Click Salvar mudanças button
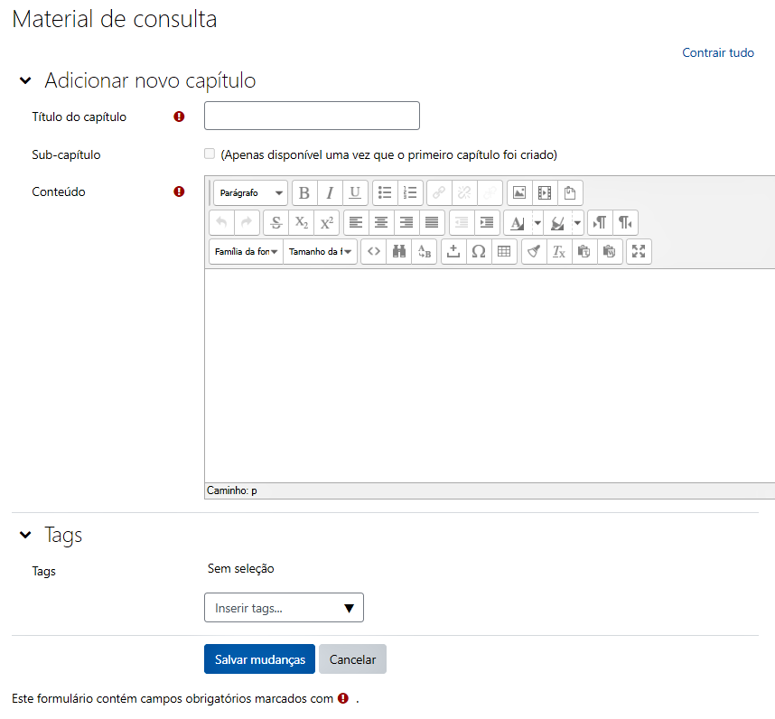 click(259, 658)
